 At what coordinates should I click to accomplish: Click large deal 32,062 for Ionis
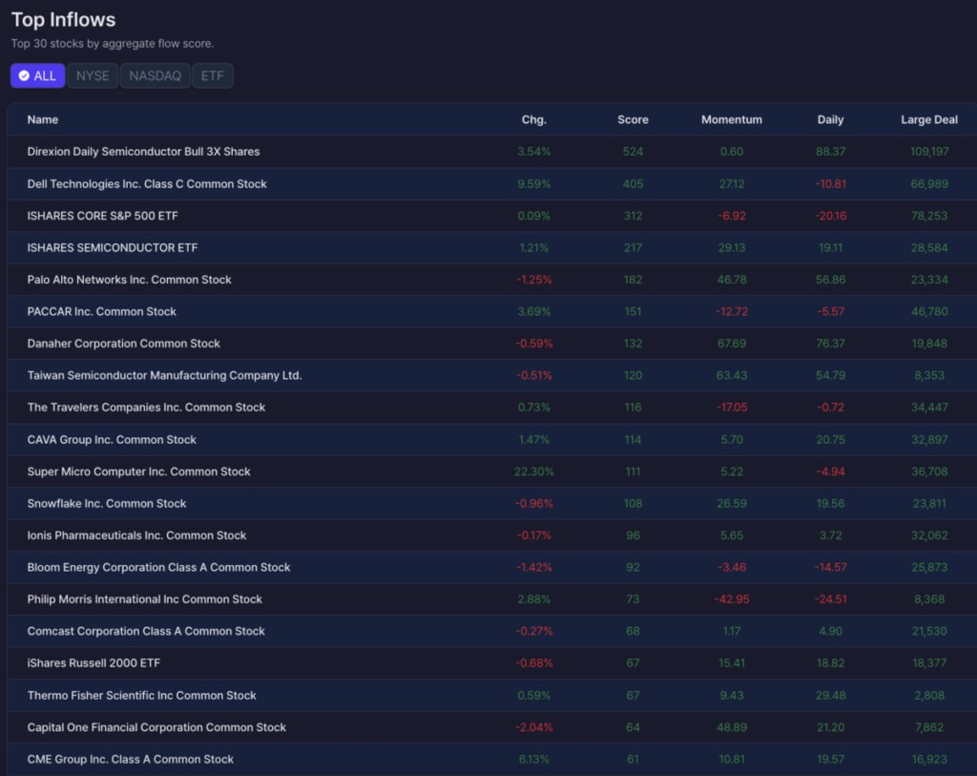929,535
